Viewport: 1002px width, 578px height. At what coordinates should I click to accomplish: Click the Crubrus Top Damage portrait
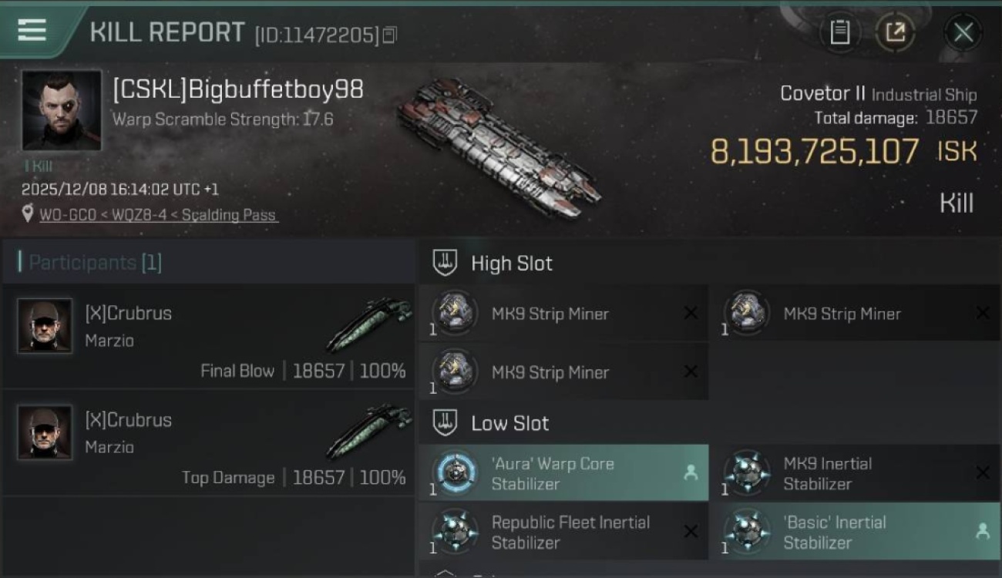click(x=45, y=432)
